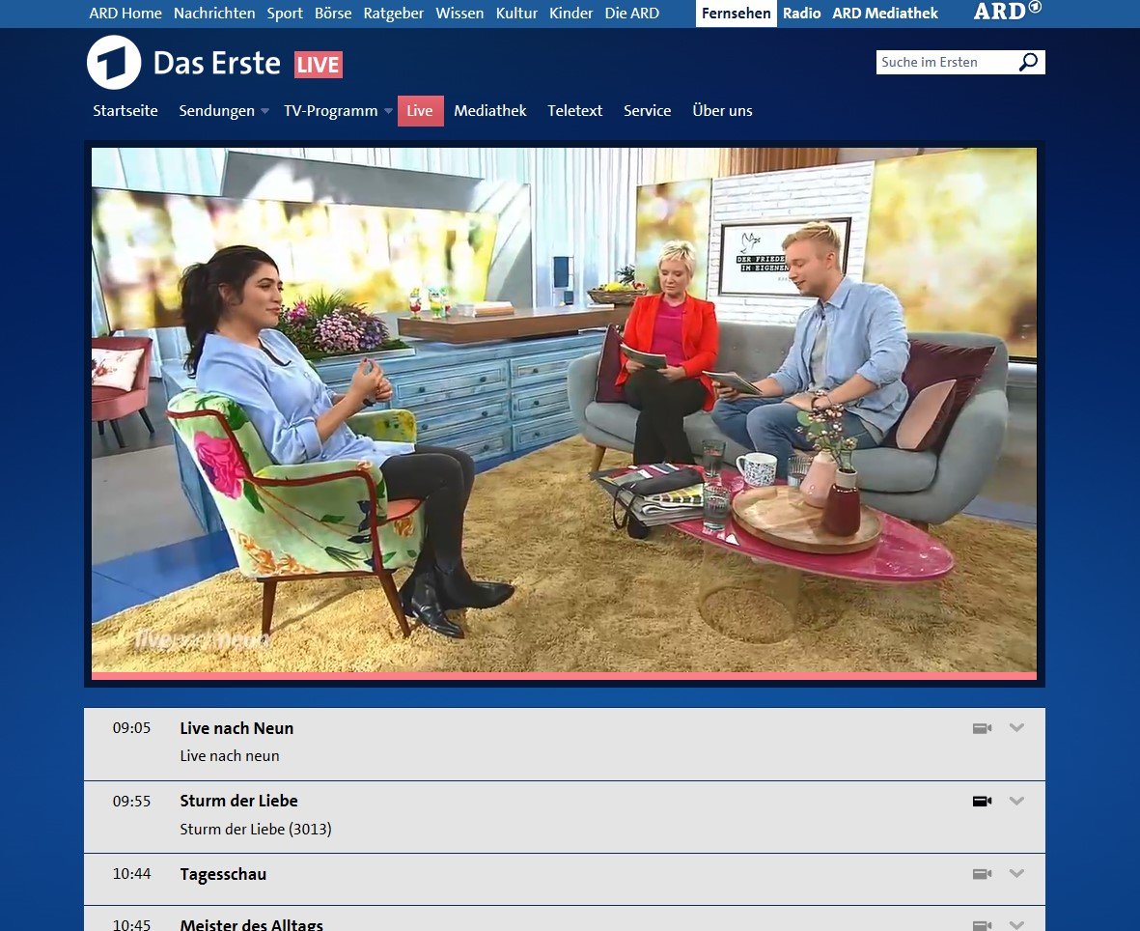Viewport: 1140px width, 931px height.
Task: Click camera icon in Tagesschau row
Action: coord(982,874)
